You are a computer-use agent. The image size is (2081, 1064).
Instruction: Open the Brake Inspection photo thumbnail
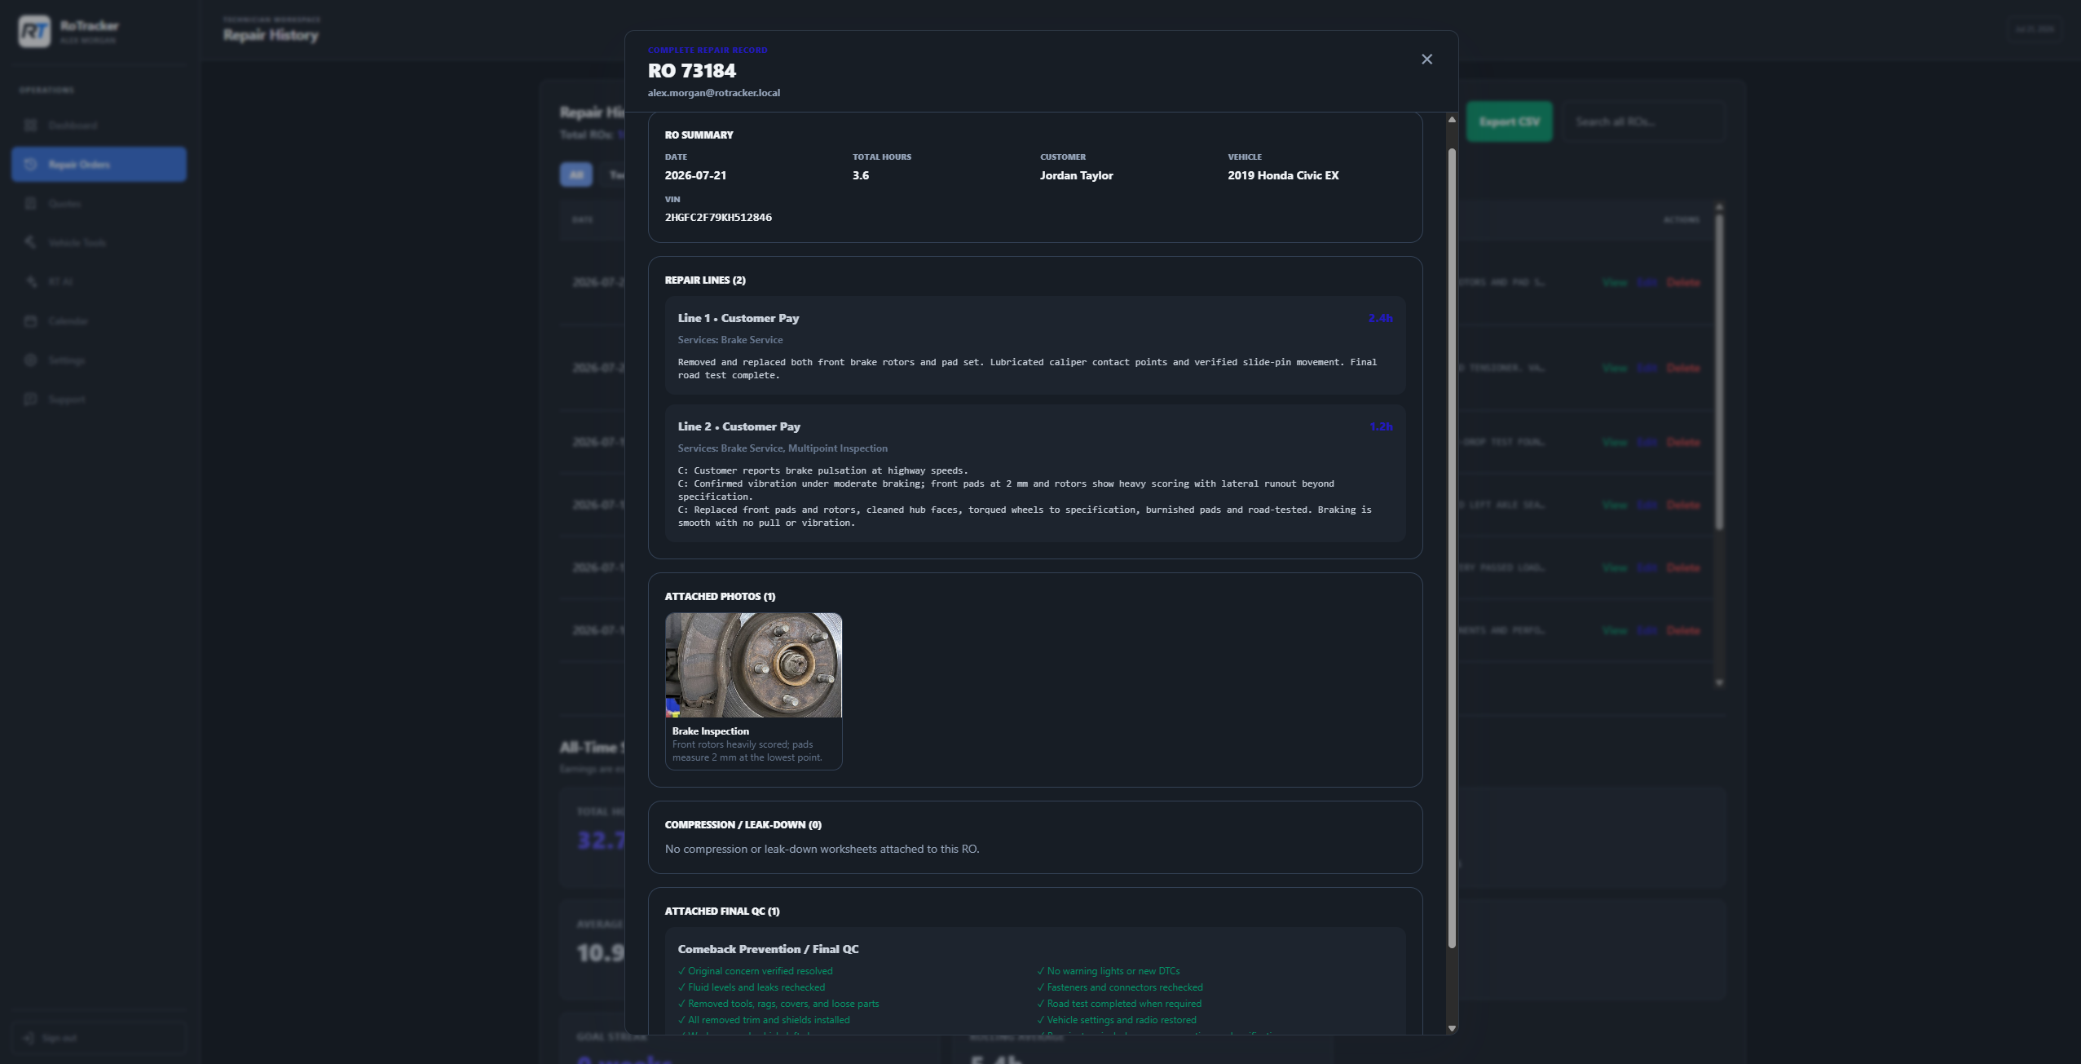(x=753, y=665)
